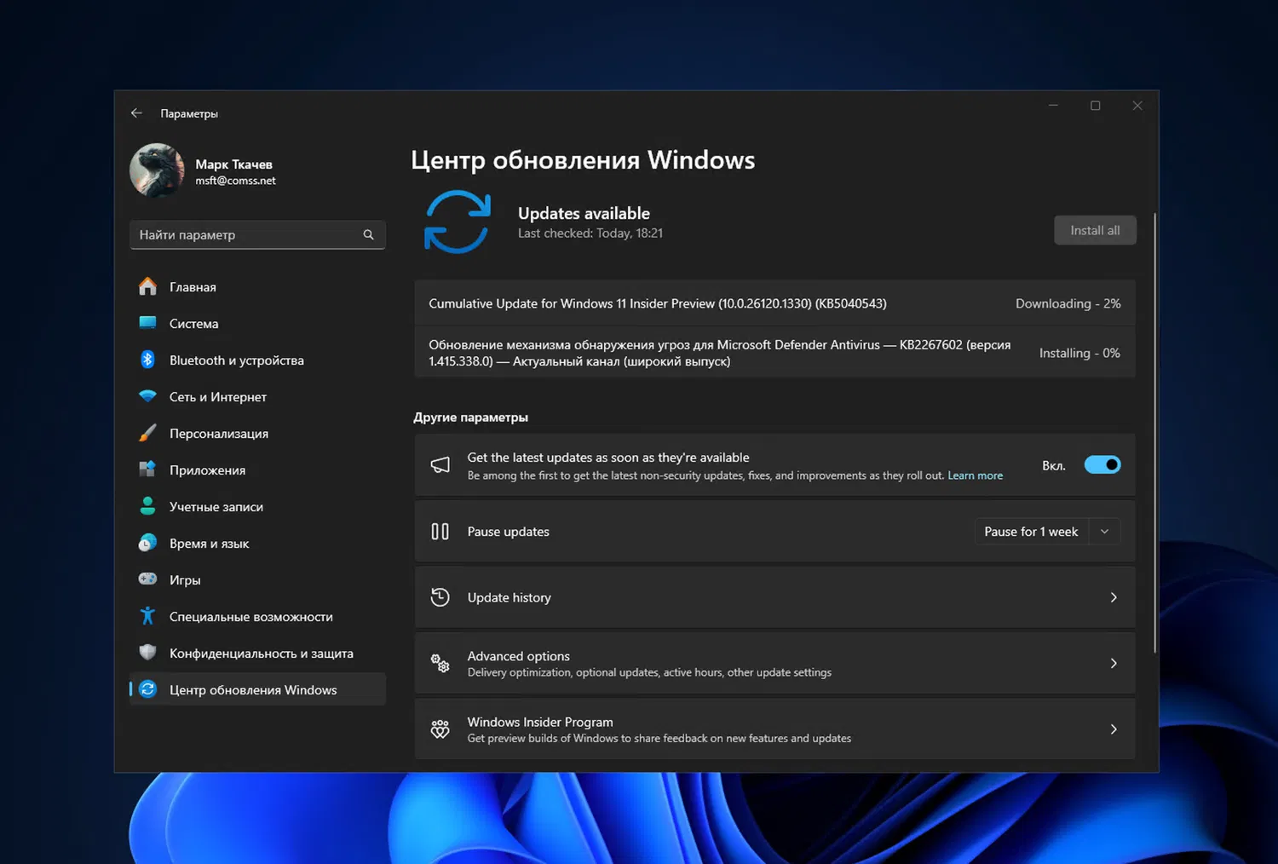Open Учетные записи settings
The height and width of the screenshot is (864, 1278).
pos(257,507)
